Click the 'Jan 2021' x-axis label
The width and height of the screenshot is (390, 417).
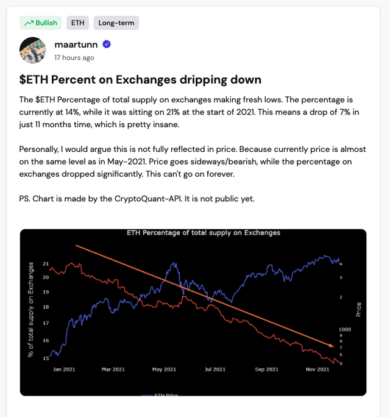point(63,369)
